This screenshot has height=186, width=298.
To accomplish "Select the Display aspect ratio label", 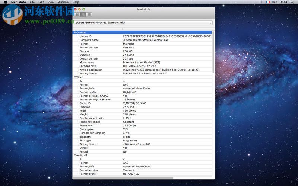I will (x=91, y=118).
